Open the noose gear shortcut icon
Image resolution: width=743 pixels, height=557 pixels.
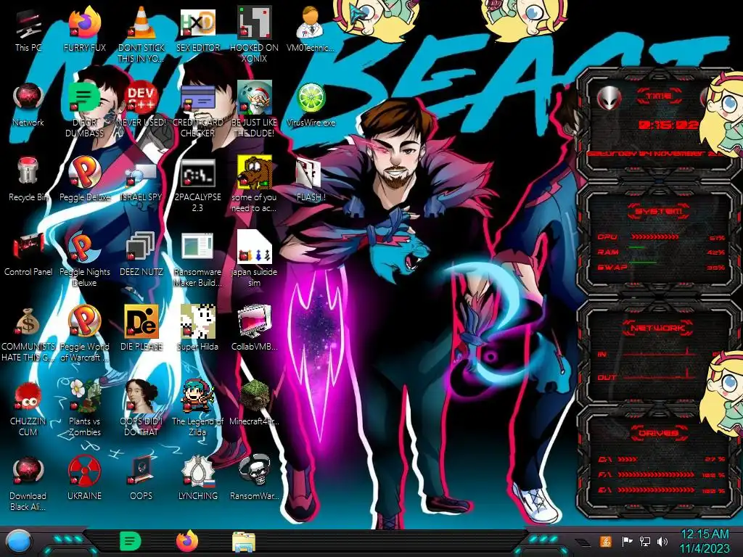pyautogui.click(x=197, y=471)
